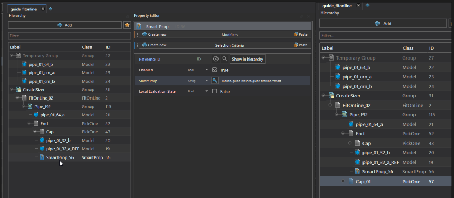
Task: Collapse Temporary Group in left Hierarchy
Action: (12, 56)
